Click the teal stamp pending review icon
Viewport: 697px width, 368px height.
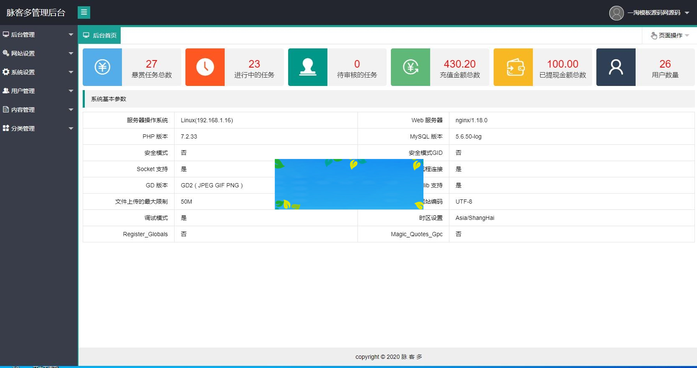[308, 67]
